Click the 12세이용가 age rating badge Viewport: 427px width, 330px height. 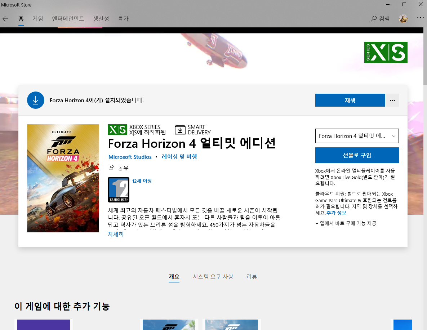119,189
